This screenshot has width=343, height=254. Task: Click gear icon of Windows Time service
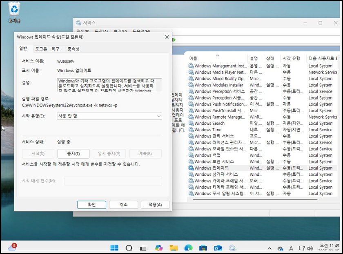pyautogui.click(x=191, y=130)
